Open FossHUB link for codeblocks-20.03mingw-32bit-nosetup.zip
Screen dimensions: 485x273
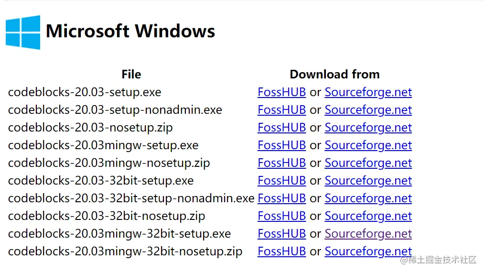[282, 251]
